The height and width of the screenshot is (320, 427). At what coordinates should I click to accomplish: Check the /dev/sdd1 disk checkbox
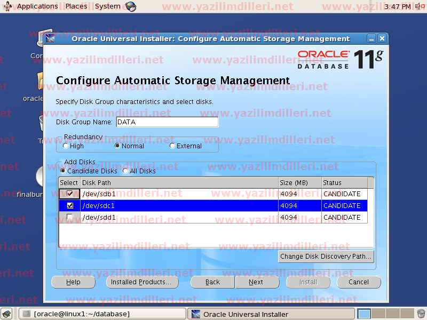coord(69,218)
